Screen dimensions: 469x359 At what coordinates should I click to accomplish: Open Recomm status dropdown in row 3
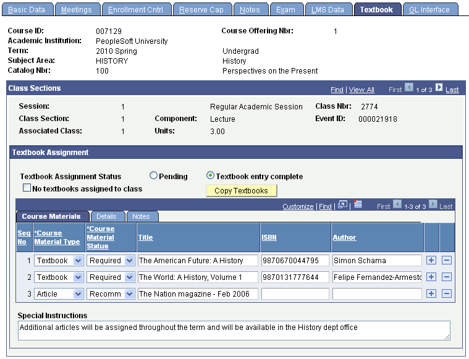pyautogui.click(x=129, y=294)
